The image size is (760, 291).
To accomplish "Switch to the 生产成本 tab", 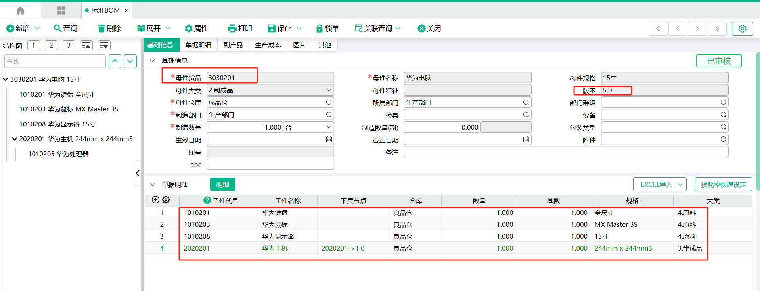I will pyautogui.click(x=268, y=45).
